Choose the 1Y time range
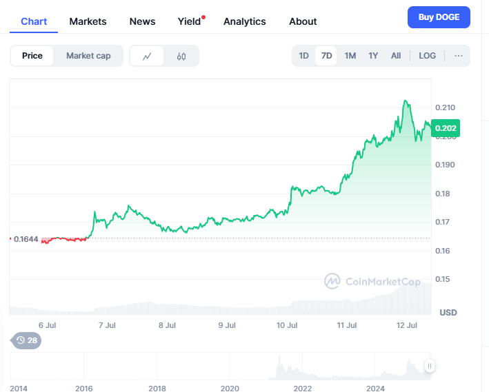The height and width of the screenshot is (392, 489). coord(373,56)
